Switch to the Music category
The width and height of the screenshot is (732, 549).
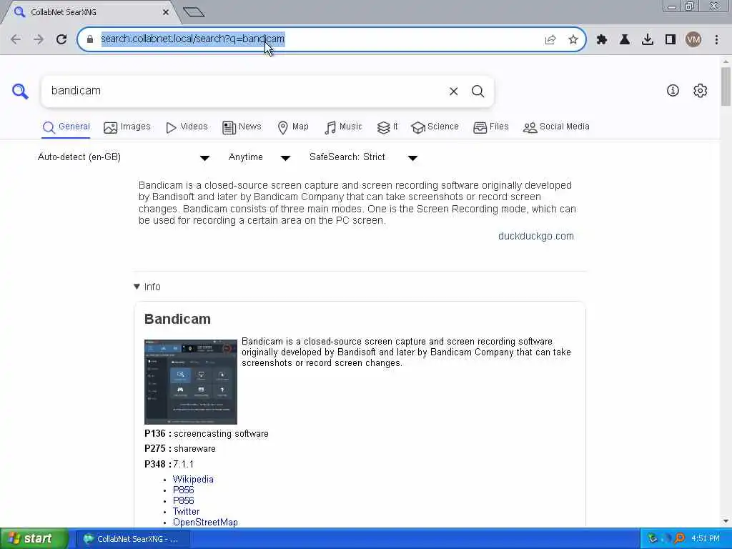[343, 127]
